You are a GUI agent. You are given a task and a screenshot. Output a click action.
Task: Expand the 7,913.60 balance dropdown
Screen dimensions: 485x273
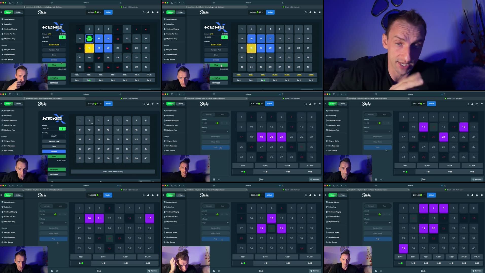(x=424, y=104)
